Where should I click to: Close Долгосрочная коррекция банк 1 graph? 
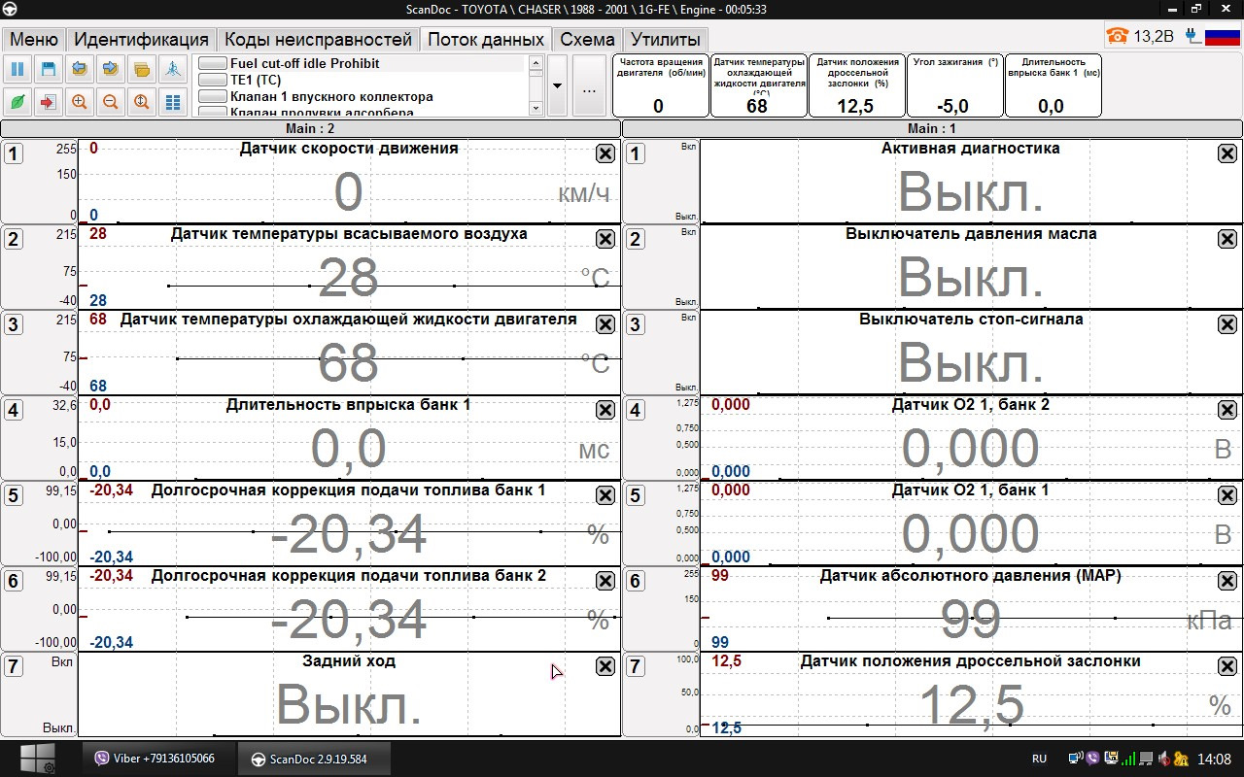605,495
